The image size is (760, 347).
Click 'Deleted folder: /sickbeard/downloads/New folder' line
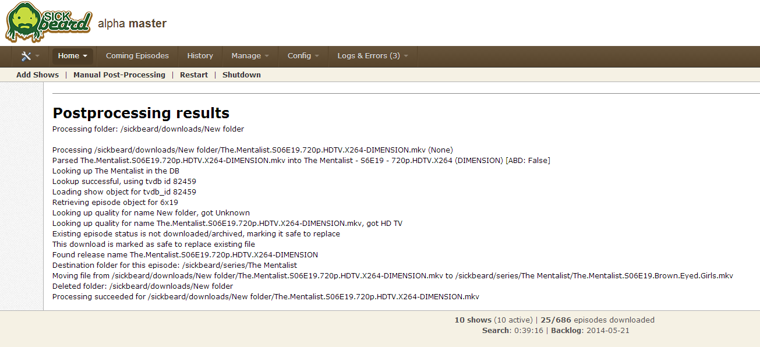click(x=143, y=286)
